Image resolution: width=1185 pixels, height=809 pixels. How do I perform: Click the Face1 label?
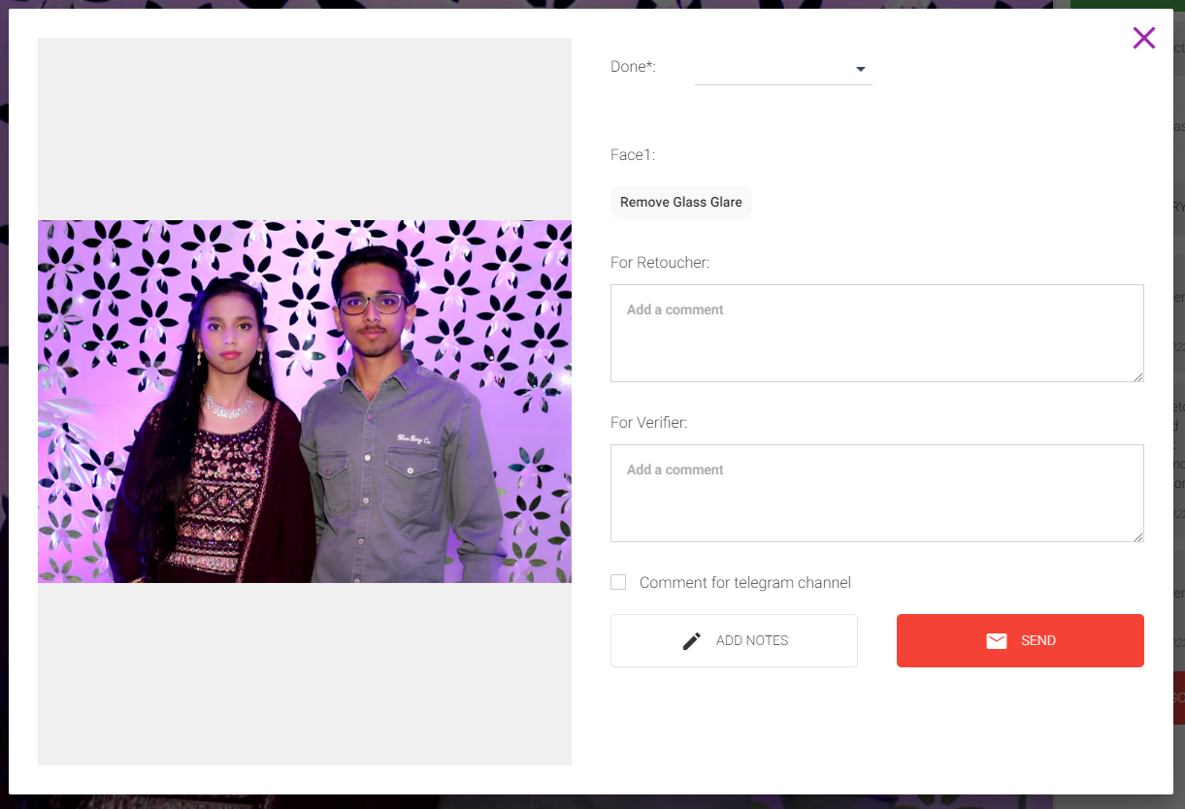click(x=633, y=155)
